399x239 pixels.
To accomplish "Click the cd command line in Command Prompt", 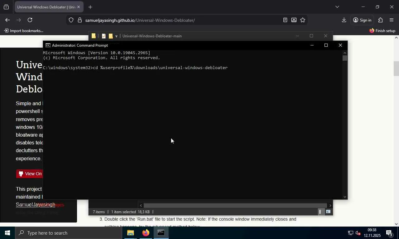I will [x=135, y=68].
